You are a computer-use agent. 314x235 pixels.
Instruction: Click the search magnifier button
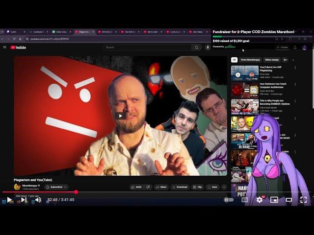click(x=197, y=47)
